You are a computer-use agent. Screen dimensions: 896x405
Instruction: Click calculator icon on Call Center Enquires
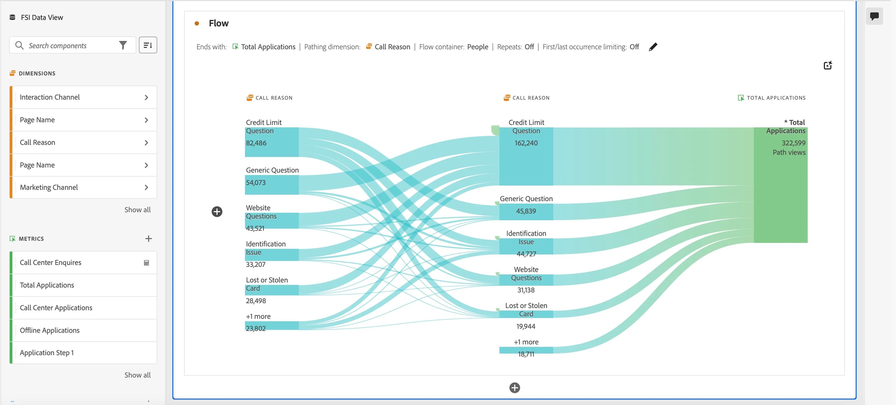click(146, 263)
